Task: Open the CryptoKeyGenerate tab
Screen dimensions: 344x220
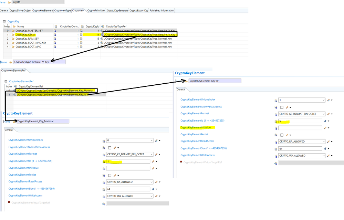Action: point(117,11)
